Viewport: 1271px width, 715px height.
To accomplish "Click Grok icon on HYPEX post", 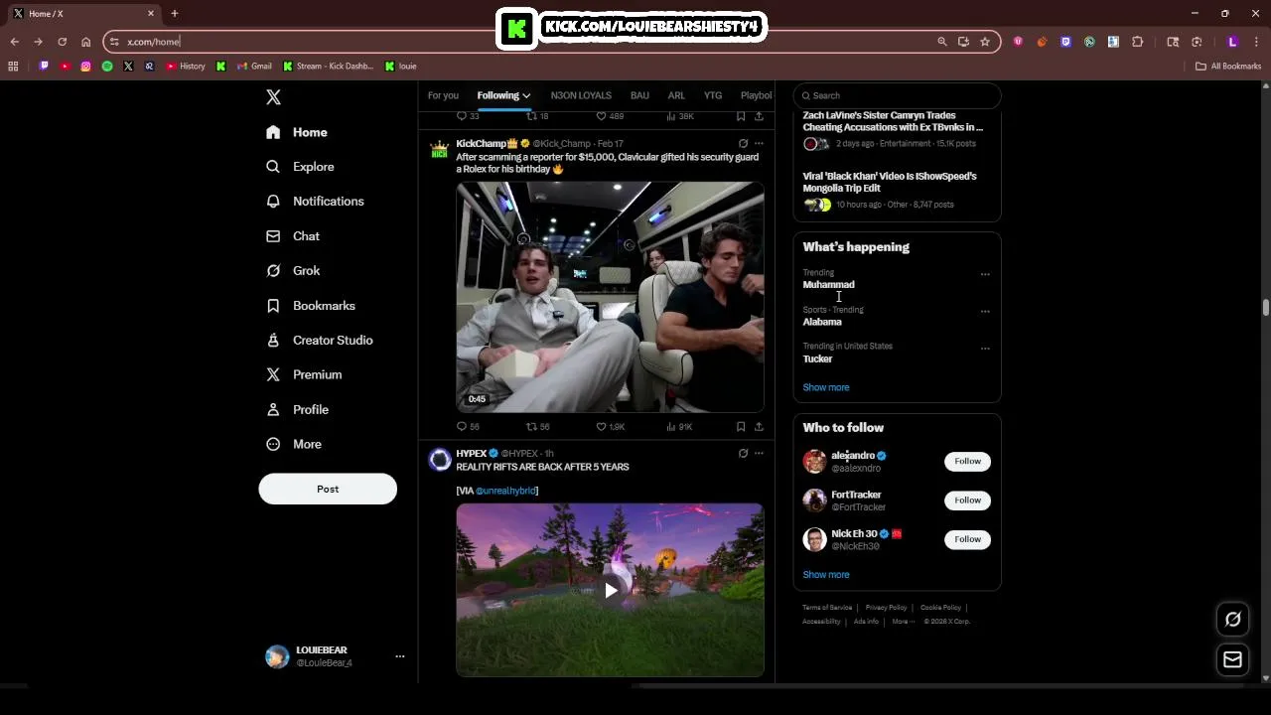I will click(x=743, y=454).
